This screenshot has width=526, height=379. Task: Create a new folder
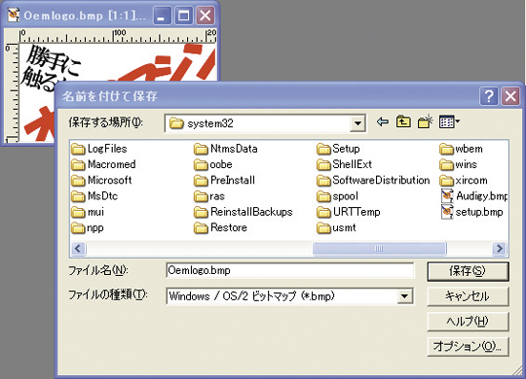point(425,121)
